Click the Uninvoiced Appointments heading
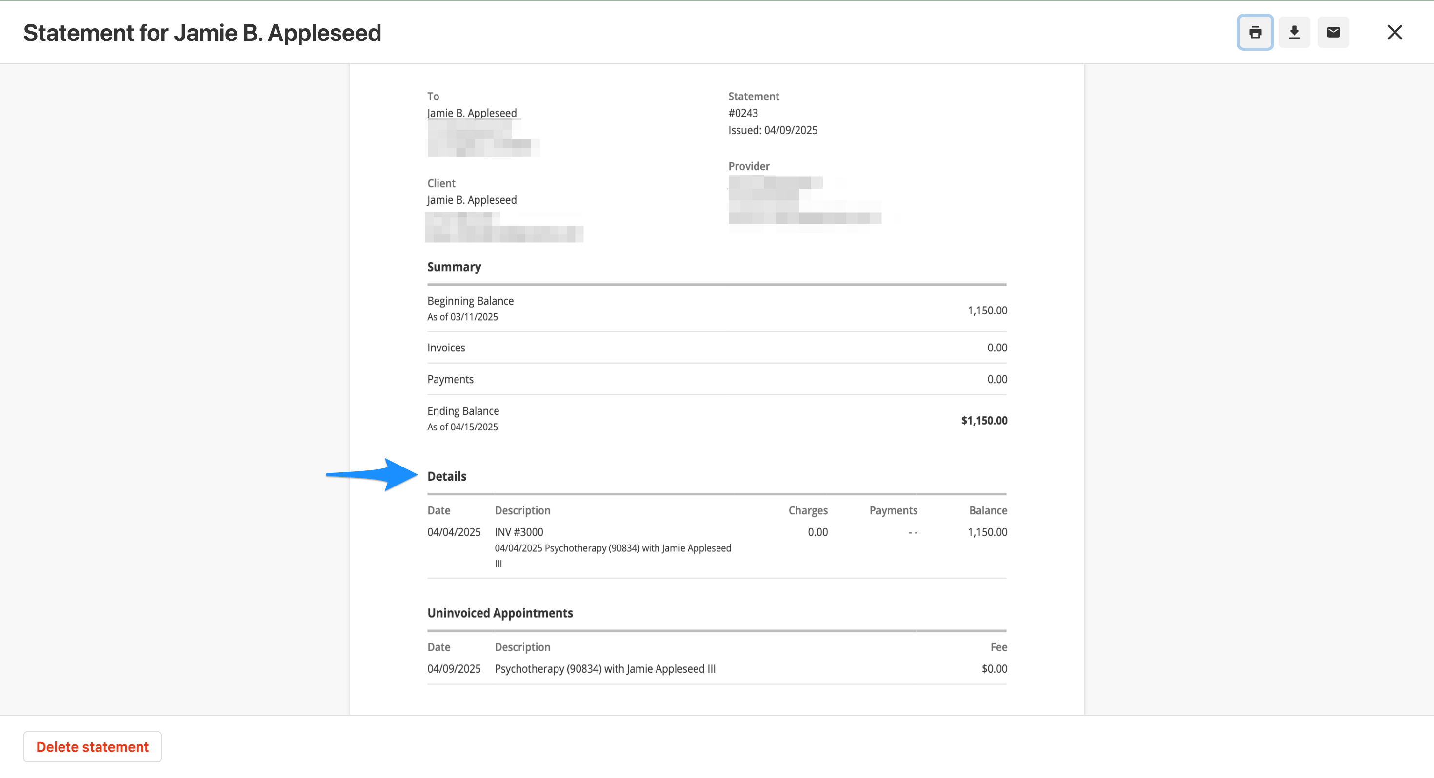 click(x=500, y=613)
